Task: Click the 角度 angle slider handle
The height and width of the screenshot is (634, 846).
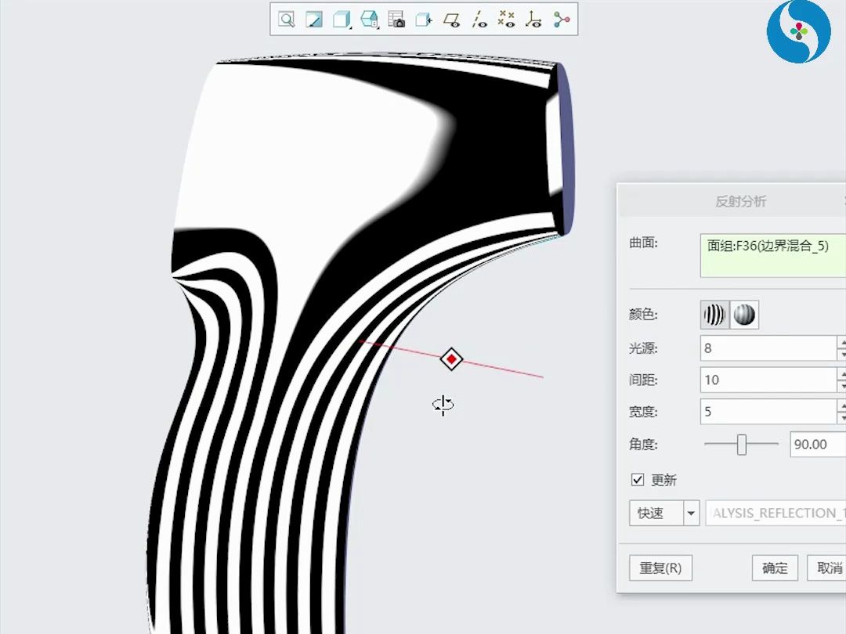Action: click(x=741, y=445)
